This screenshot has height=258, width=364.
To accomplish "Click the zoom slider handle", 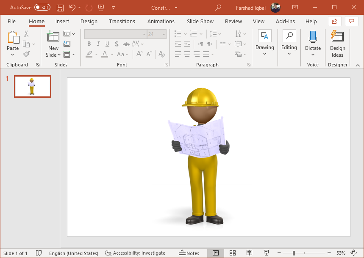I will [x=294, y=253].
